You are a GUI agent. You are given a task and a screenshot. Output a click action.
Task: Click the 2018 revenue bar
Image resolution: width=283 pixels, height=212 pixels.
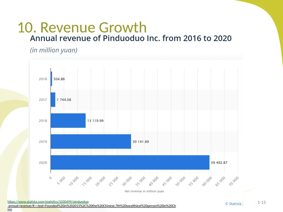point(68,121)
